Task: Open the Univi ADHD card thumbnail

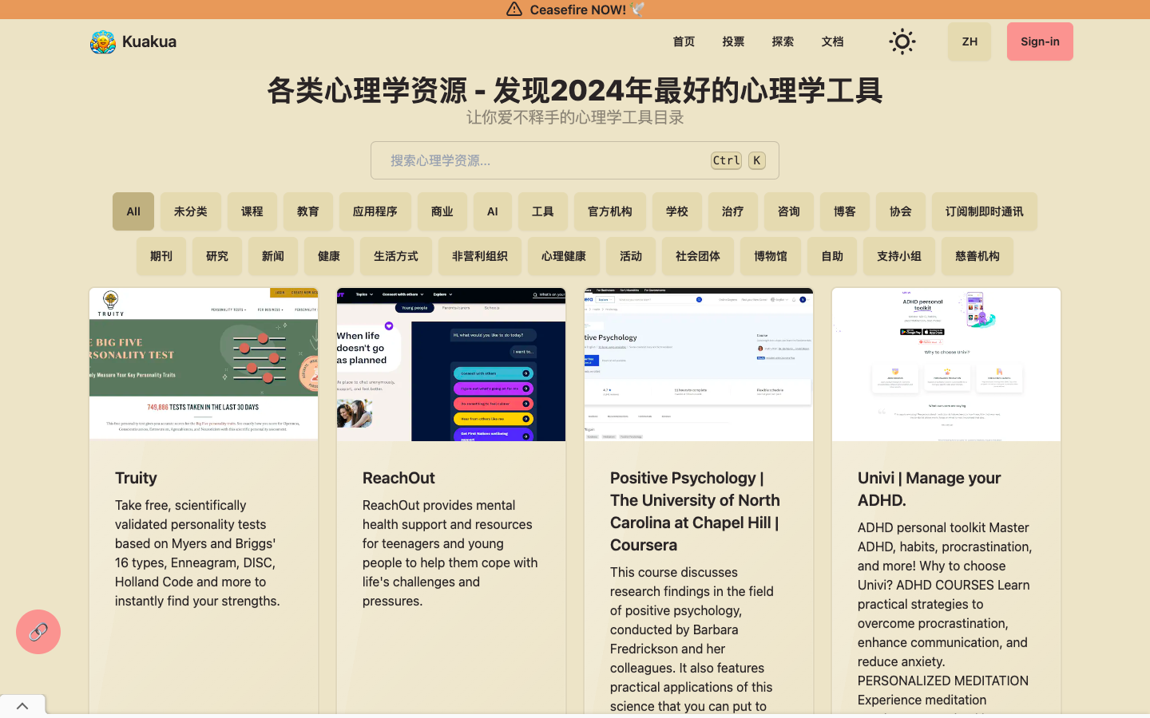Action: click(x=946, y=365)
